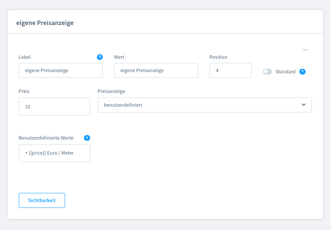Select the Position field containing 4
This screenshot has height=230, width=334.
coord(230,70)
